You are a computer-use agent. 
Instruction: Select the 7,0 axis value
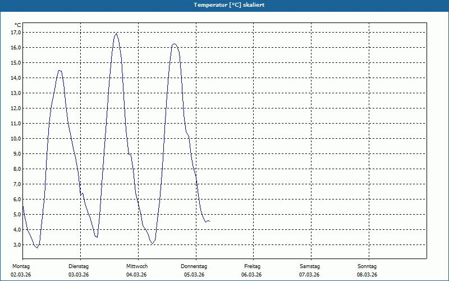[x=17, y=184]
